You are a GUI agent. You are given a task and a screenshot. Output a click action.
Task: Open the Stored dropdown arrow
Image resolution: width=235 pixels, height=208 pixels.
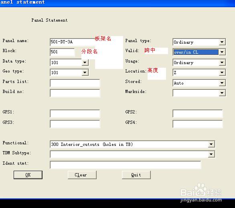222,83
